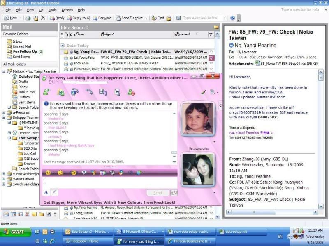Screen dimensions: 329x246
Task: Click invite someone icon in chat window
Action: pos(46,92)
